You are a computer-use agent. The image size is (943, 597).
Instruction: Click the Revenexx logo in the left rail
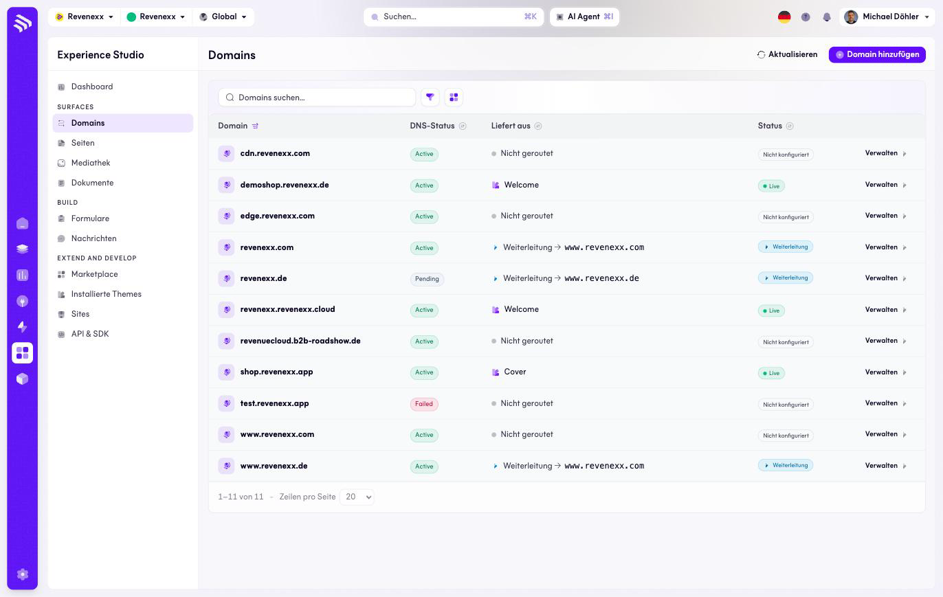[x=22, y=23]
